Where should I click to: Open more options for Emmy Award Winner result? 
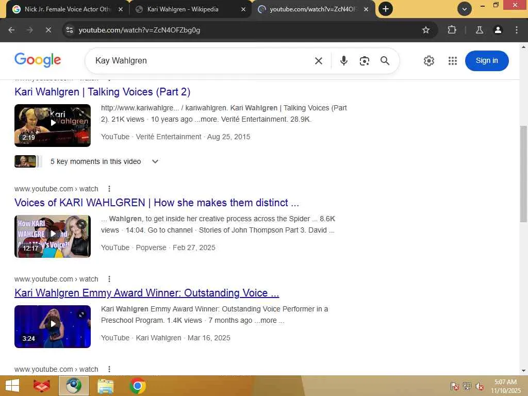coord(109,279)
